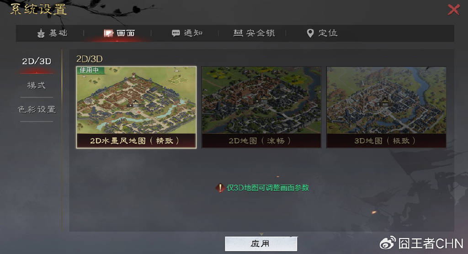Click the red warning exclamation icon
Screen dimensions: 468x254
tap(220, 188)
